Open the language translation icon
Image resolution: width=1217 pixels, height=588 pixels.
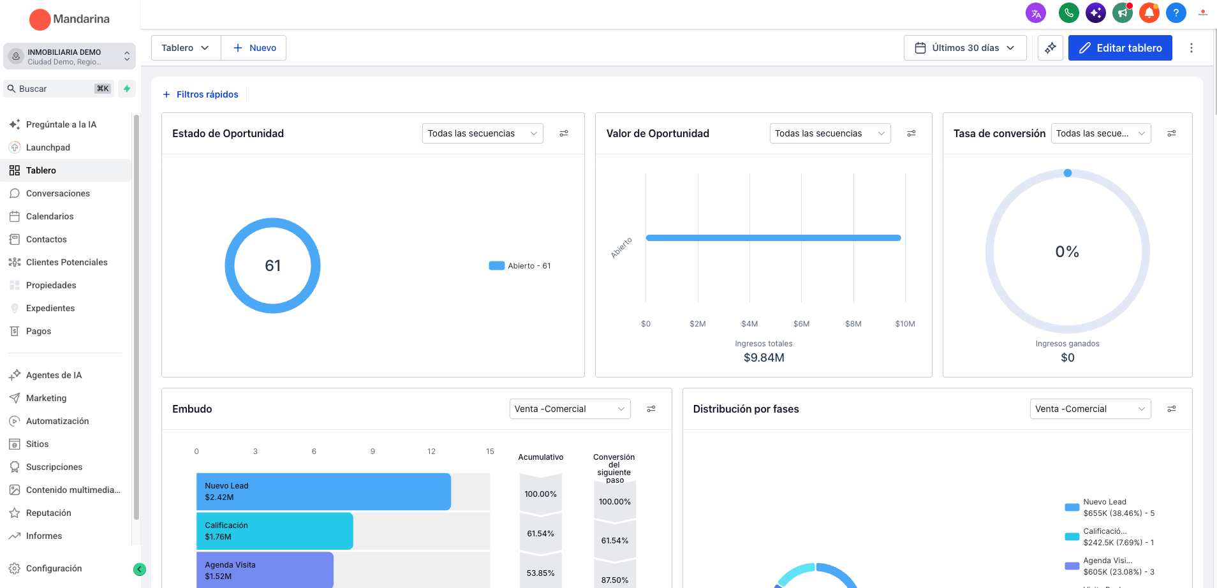point(1036,13)
